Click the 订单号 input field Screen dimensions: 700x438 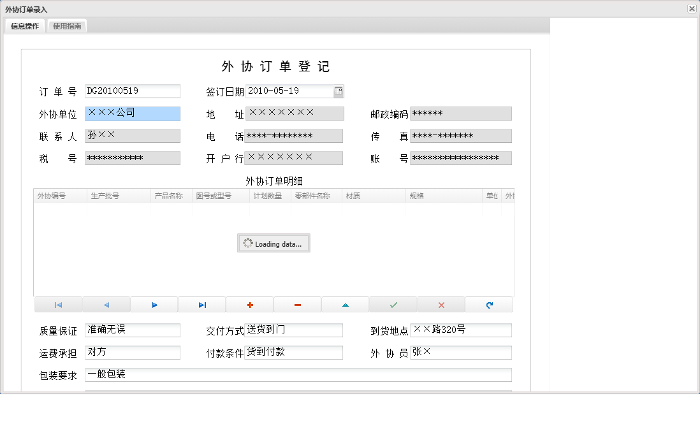pyautogui.click(x=132, y=91)
